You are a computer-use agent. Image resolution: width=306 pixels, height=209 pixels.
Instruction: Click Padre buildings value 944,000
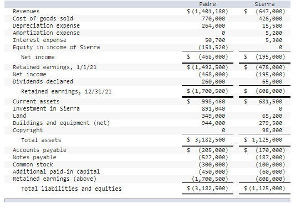pyautogui.click(x=213, y=123)
